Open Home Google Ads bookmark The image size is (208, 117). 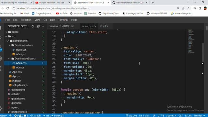(182, 13)
